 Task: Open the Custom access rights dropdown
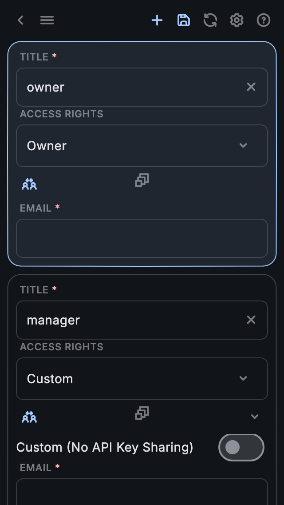tap(142, 379)
